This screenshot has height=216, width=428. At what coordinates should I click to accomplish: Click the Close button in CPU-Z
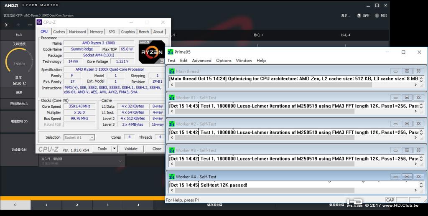157,149
